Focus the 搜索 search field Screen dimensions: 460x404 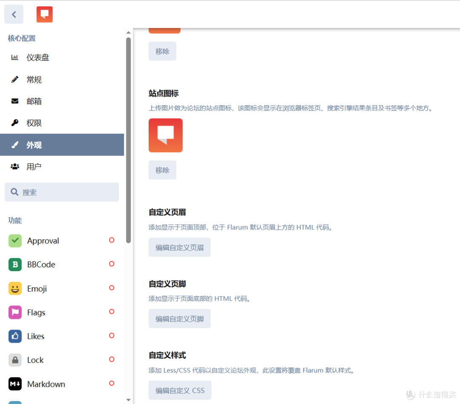(x=62, y=192)
